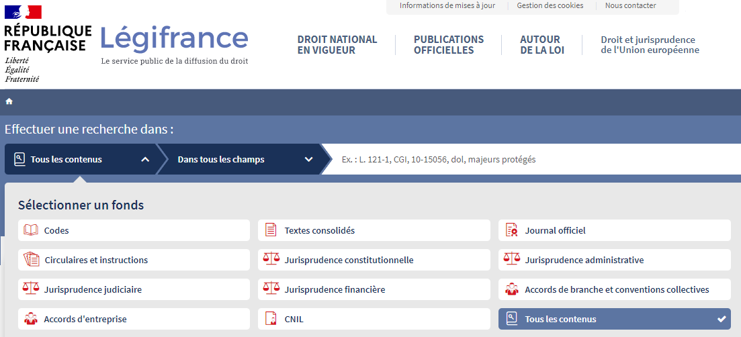The image size is (741, 337).
Task: Click the scales icon beside Jurisprudence administrative
Action: [x=511, y=259]
